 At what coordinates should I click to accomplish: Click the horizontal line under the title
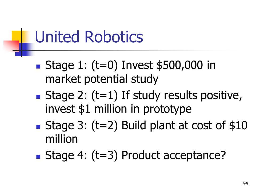coord(124,50)
